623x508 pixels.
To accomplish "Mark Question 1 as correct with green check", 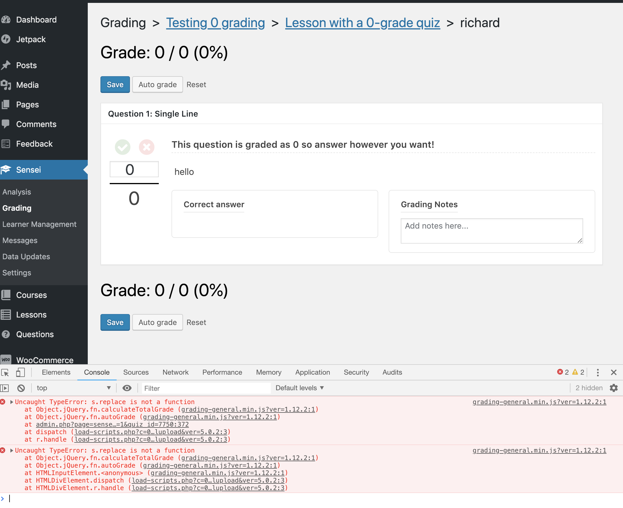I will [x=123, y=147].
